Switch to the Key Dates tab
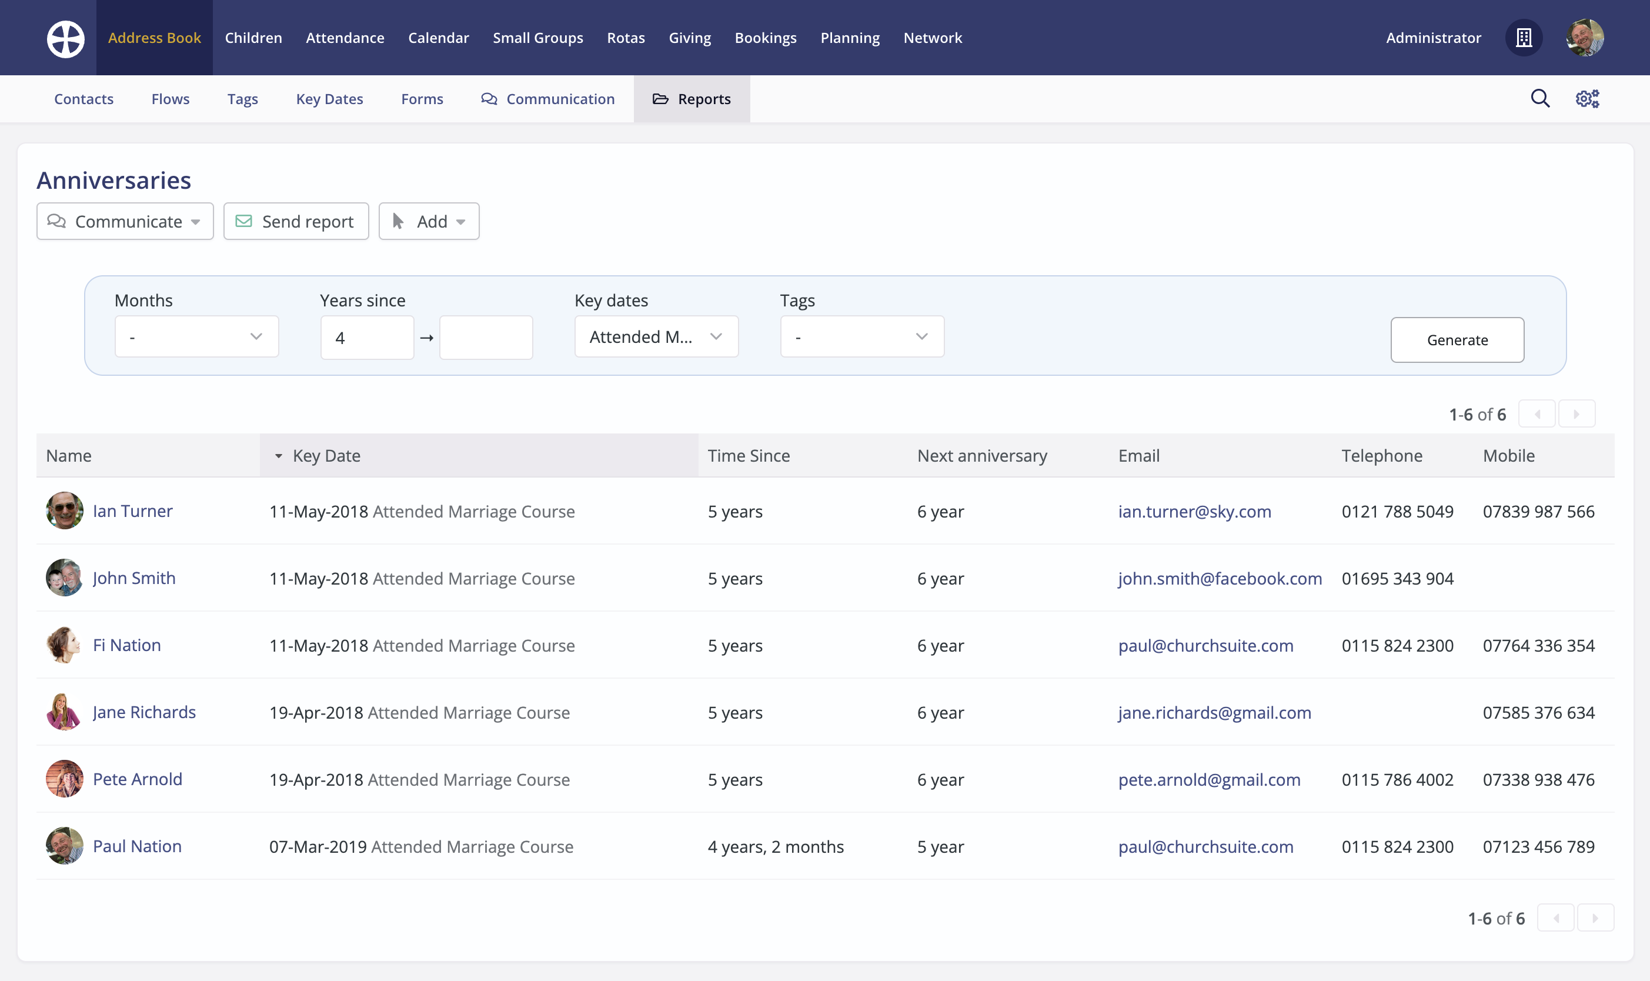Screen dimensions: 1650x981 (x=329, y=99)
